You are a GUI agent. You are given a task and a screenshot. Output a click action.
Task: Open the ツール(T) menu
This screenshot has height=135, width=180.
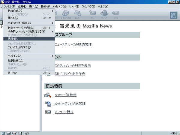click(x=74, y=7)
